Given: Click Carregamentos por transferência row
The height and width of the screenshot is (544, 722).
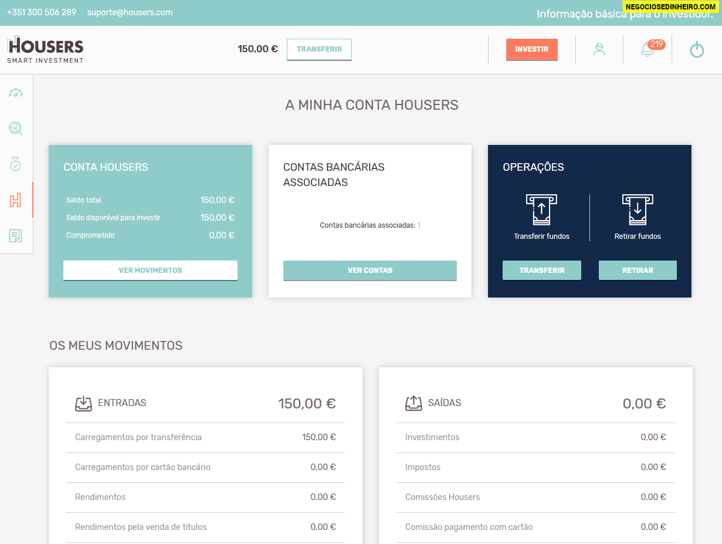Looking at the screenshot, I should 205,437.
